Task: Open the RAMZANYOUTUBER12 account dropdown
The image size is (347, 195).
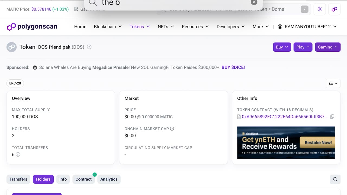Action: [307, 27]
